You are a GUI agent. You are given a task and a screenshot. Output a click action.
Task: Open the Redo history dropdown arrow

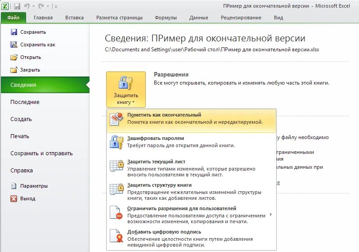(48, 6)
